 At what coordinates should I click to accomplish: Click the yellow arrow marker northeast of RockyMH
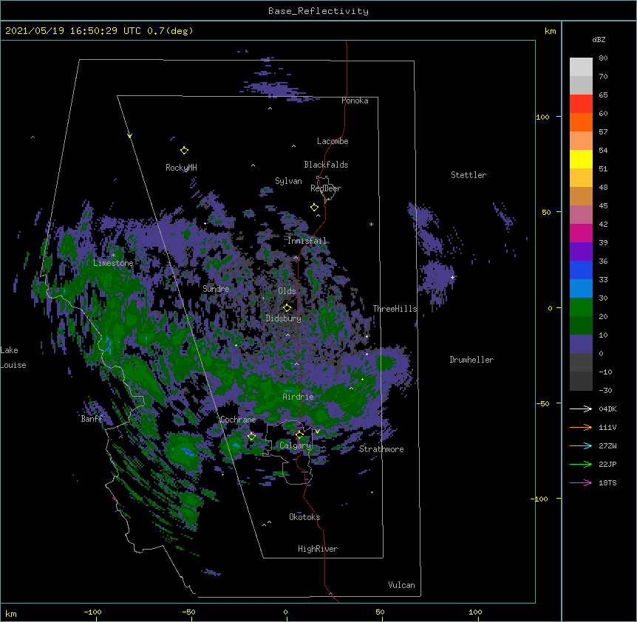click(x=129, y=136)
